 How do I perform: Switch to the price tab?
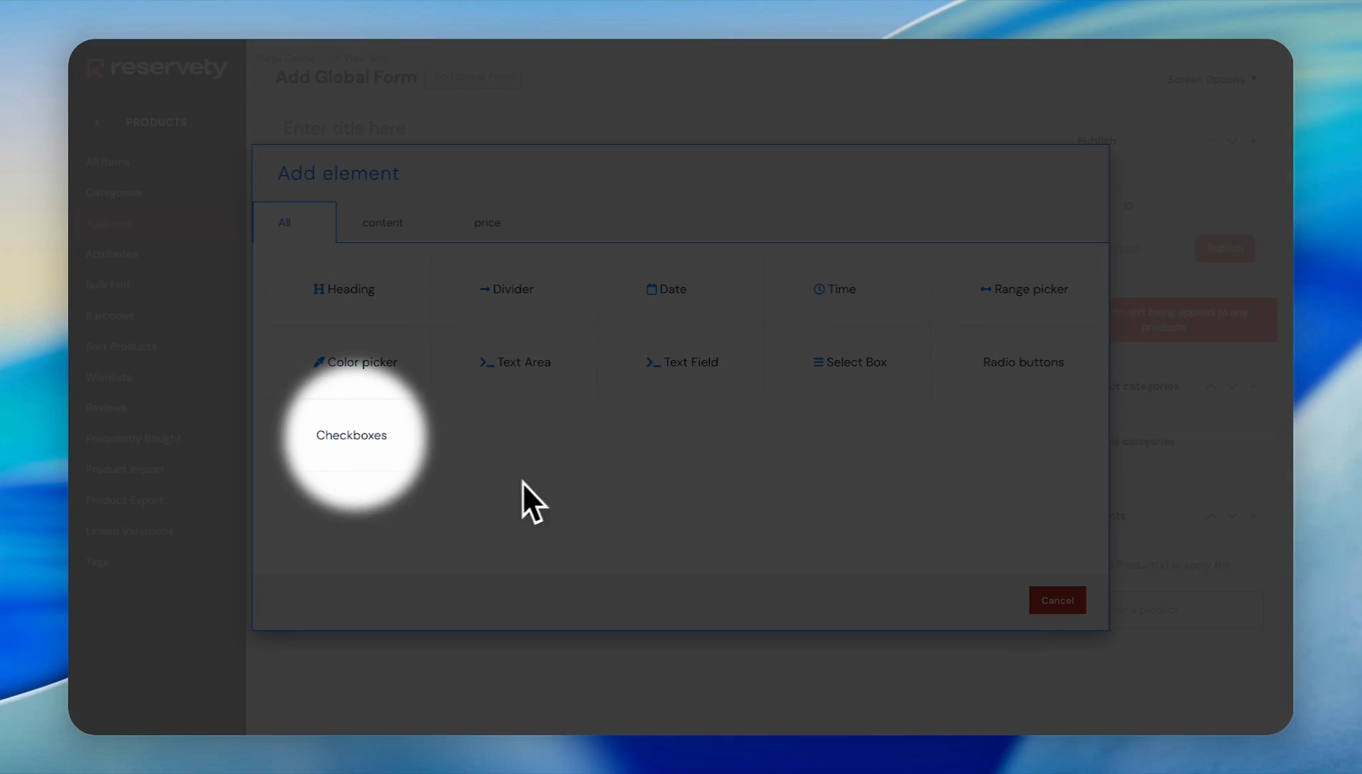point(487,223)
